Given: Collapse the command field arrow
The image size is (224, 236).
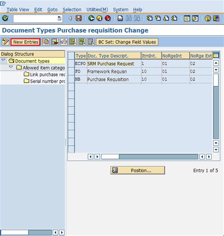Looking at the screenshot, I should click(70, 18).
